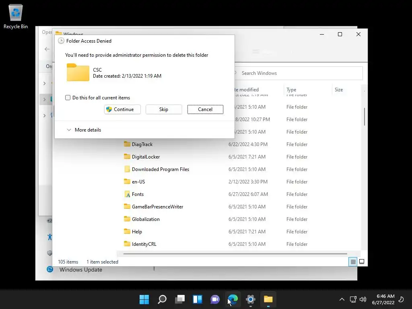Image resolution: width=412 pixels, height=309 pixels.
Task: Click Continue to grant administrator permission
Action: click(x=122, y=109)
